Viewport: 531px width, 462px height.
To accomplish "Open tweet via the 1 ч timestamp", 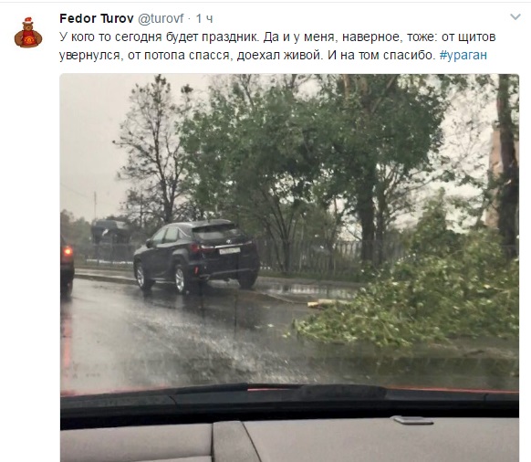I will click(x=204, y=18).
